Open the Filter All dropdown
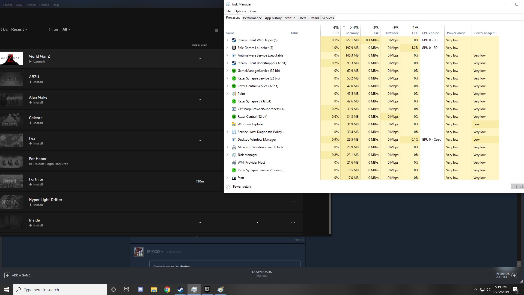 tap(66, 29)
